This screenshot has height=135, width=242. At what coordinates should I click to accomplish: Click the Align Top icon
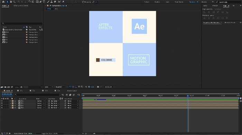click(218, 12)
